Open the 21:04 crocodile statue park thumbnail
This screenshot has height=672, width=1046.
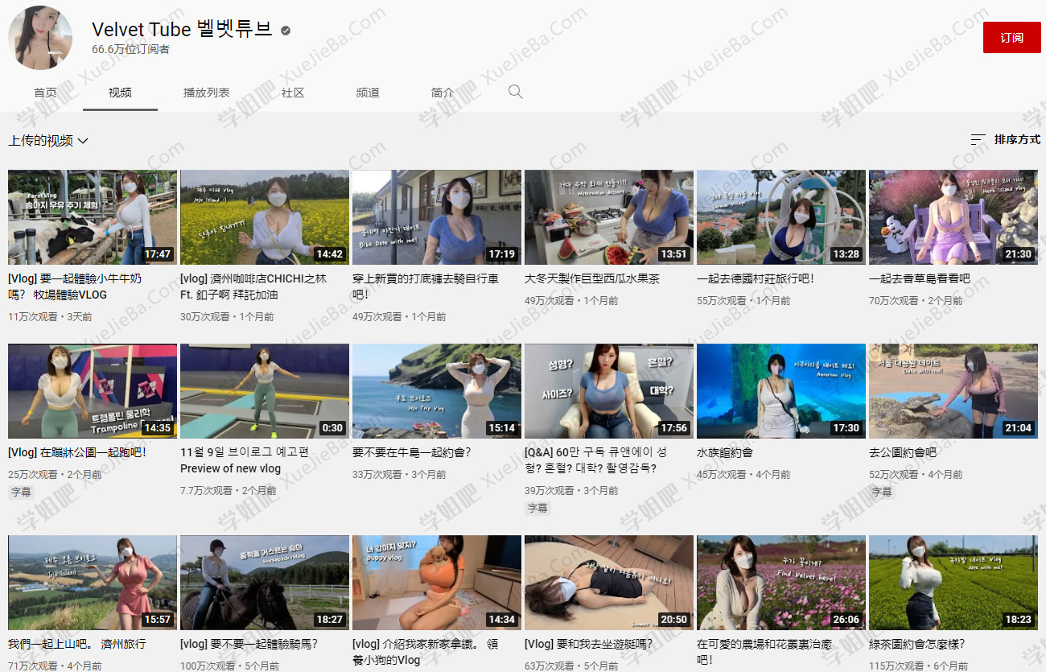pyautogui.click(x=953, y=391)
